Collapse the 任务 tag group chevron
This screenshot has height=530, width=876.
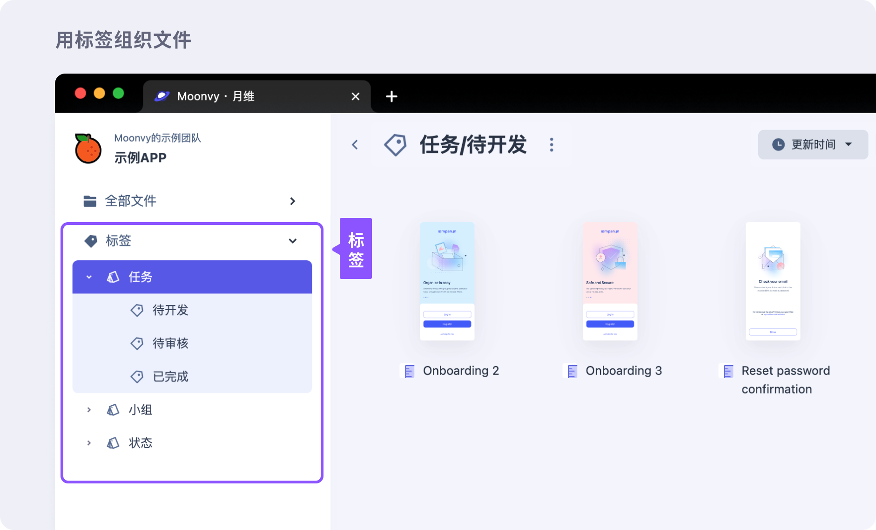[89, 277]
